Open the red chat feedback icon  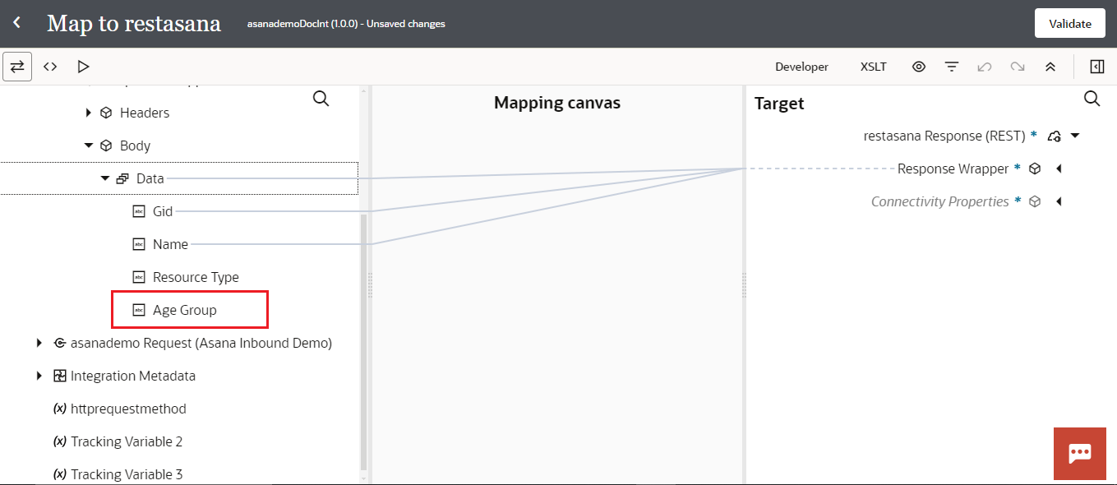point(1079,453)
